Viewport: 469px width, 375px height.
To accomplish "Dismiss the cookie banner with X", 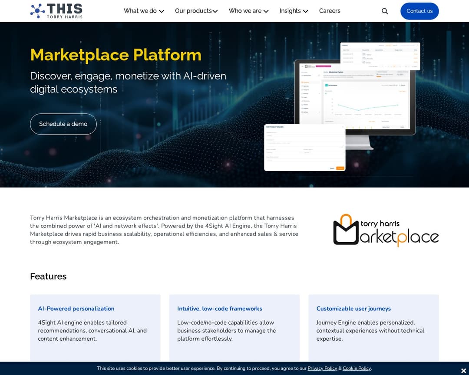I will click(463, 371).
